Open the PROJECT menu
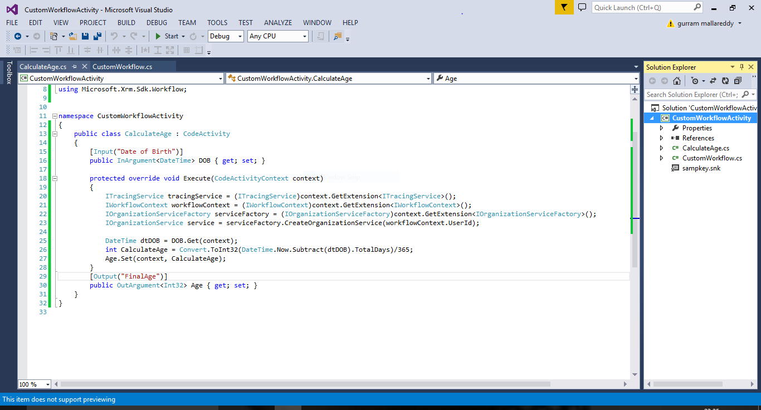The width and height of the screenshot is (761, 410). [93, 23]
